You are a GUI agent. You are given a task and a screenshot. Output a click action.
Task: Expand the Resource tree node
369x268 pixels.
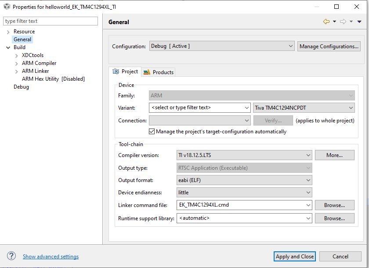[x=8, y=32]
